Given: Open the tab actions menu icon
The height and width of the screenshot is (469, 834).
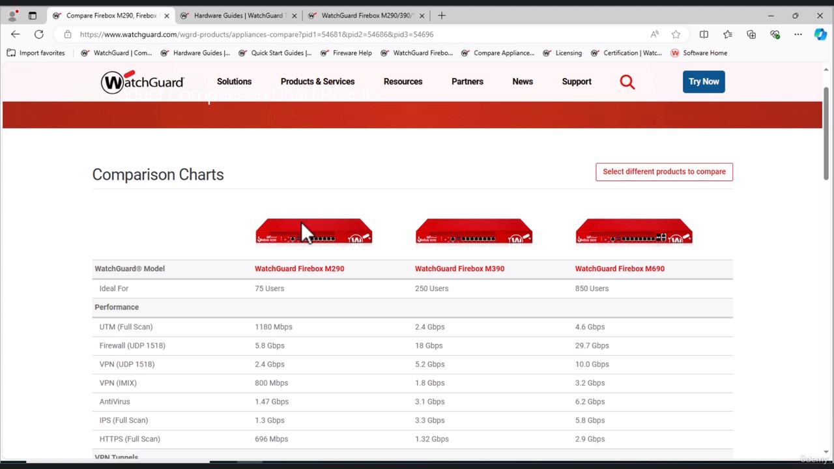Looking at the screenshot, I should [x=33, y=16].
